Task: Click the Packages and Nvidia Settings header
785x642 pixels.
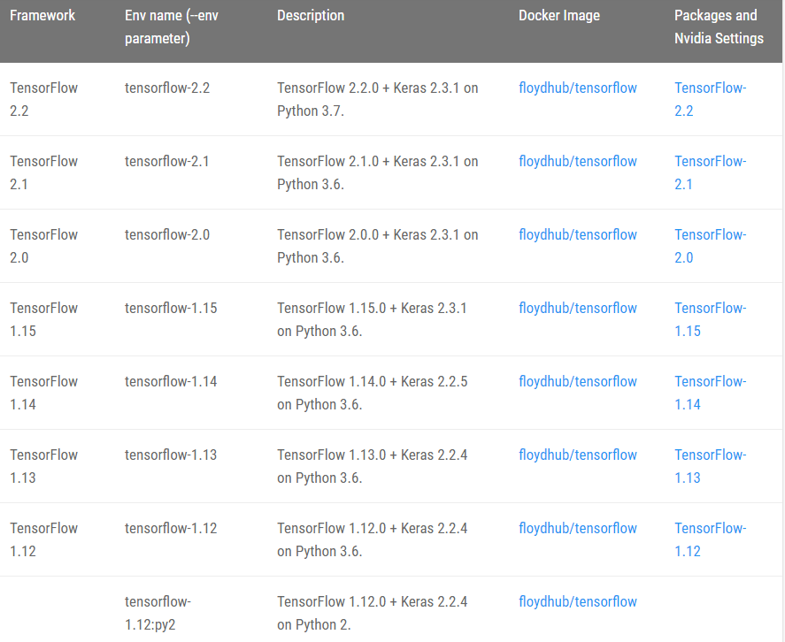Action: click(719, 27)
